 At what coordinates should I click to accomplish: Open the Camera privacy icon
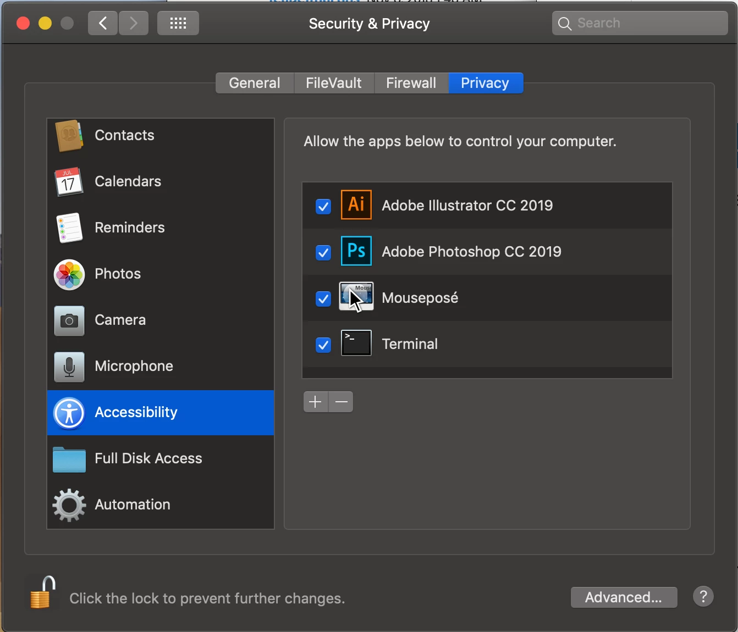tap(69, 320)
